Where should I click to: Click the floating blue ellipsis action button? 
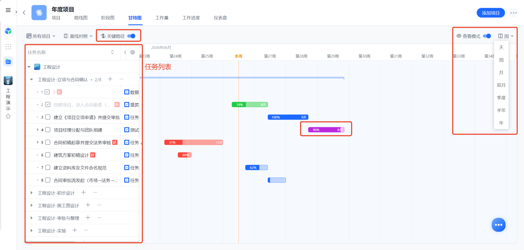(x=499, y=225)
